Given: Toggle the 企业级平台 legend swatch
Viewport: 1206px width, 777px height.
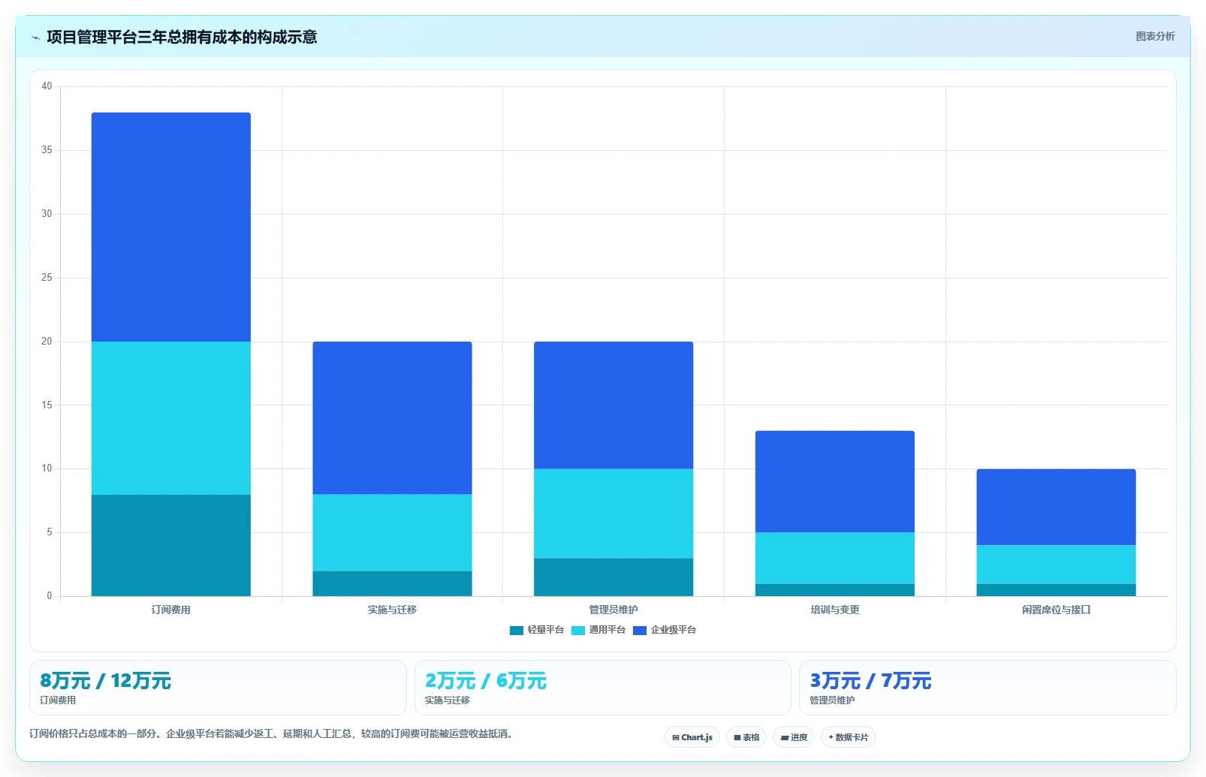Looking at the screenshot, I should pyautogui.click(x=639, y=631).
